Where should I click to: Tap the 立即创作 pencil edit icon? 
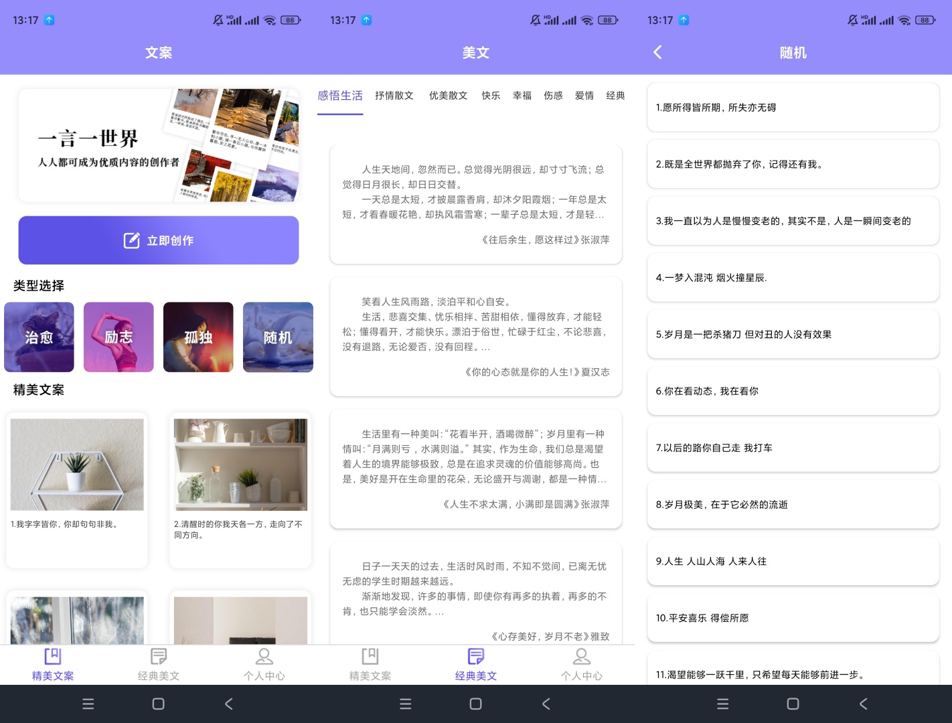click(x=131, y=240)
